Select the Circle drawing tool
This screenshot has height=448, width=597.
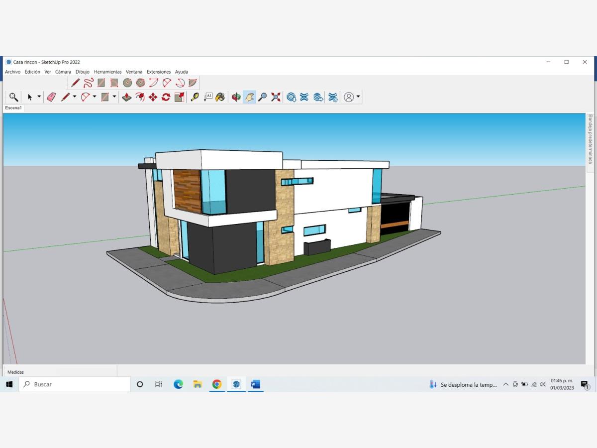[x=127, y=83]
